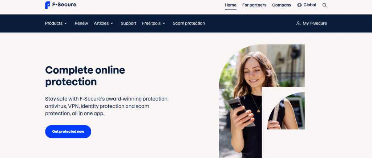Click the F-Secure logo icon
The height and width of the screenshot is (158, 372).
click(x=48, y=5)
